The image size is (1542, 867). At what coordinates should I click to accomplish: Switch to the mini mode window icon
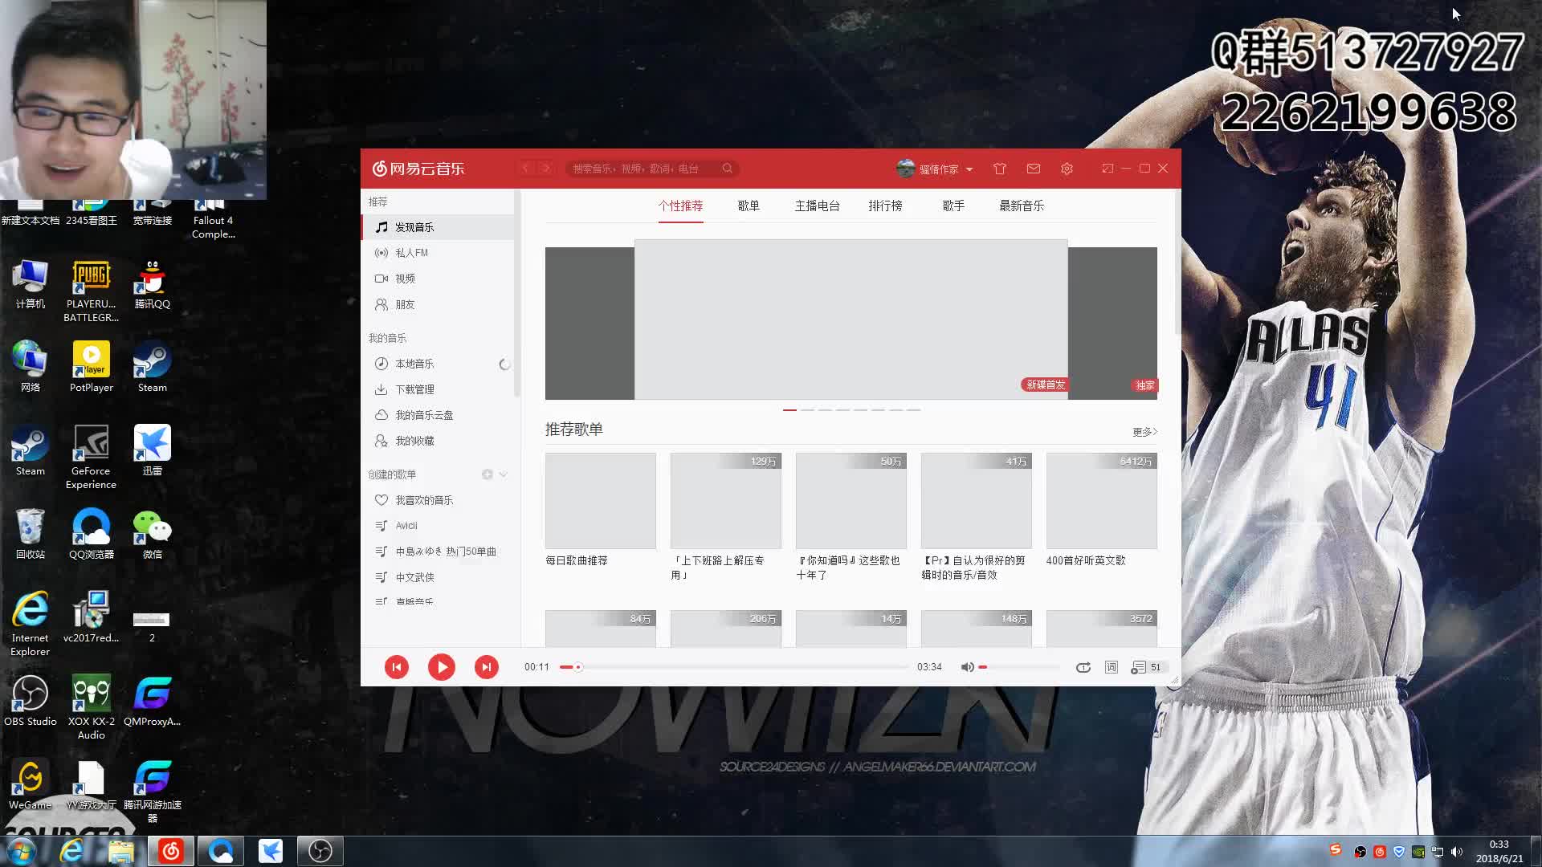[x=1108, y=169]
